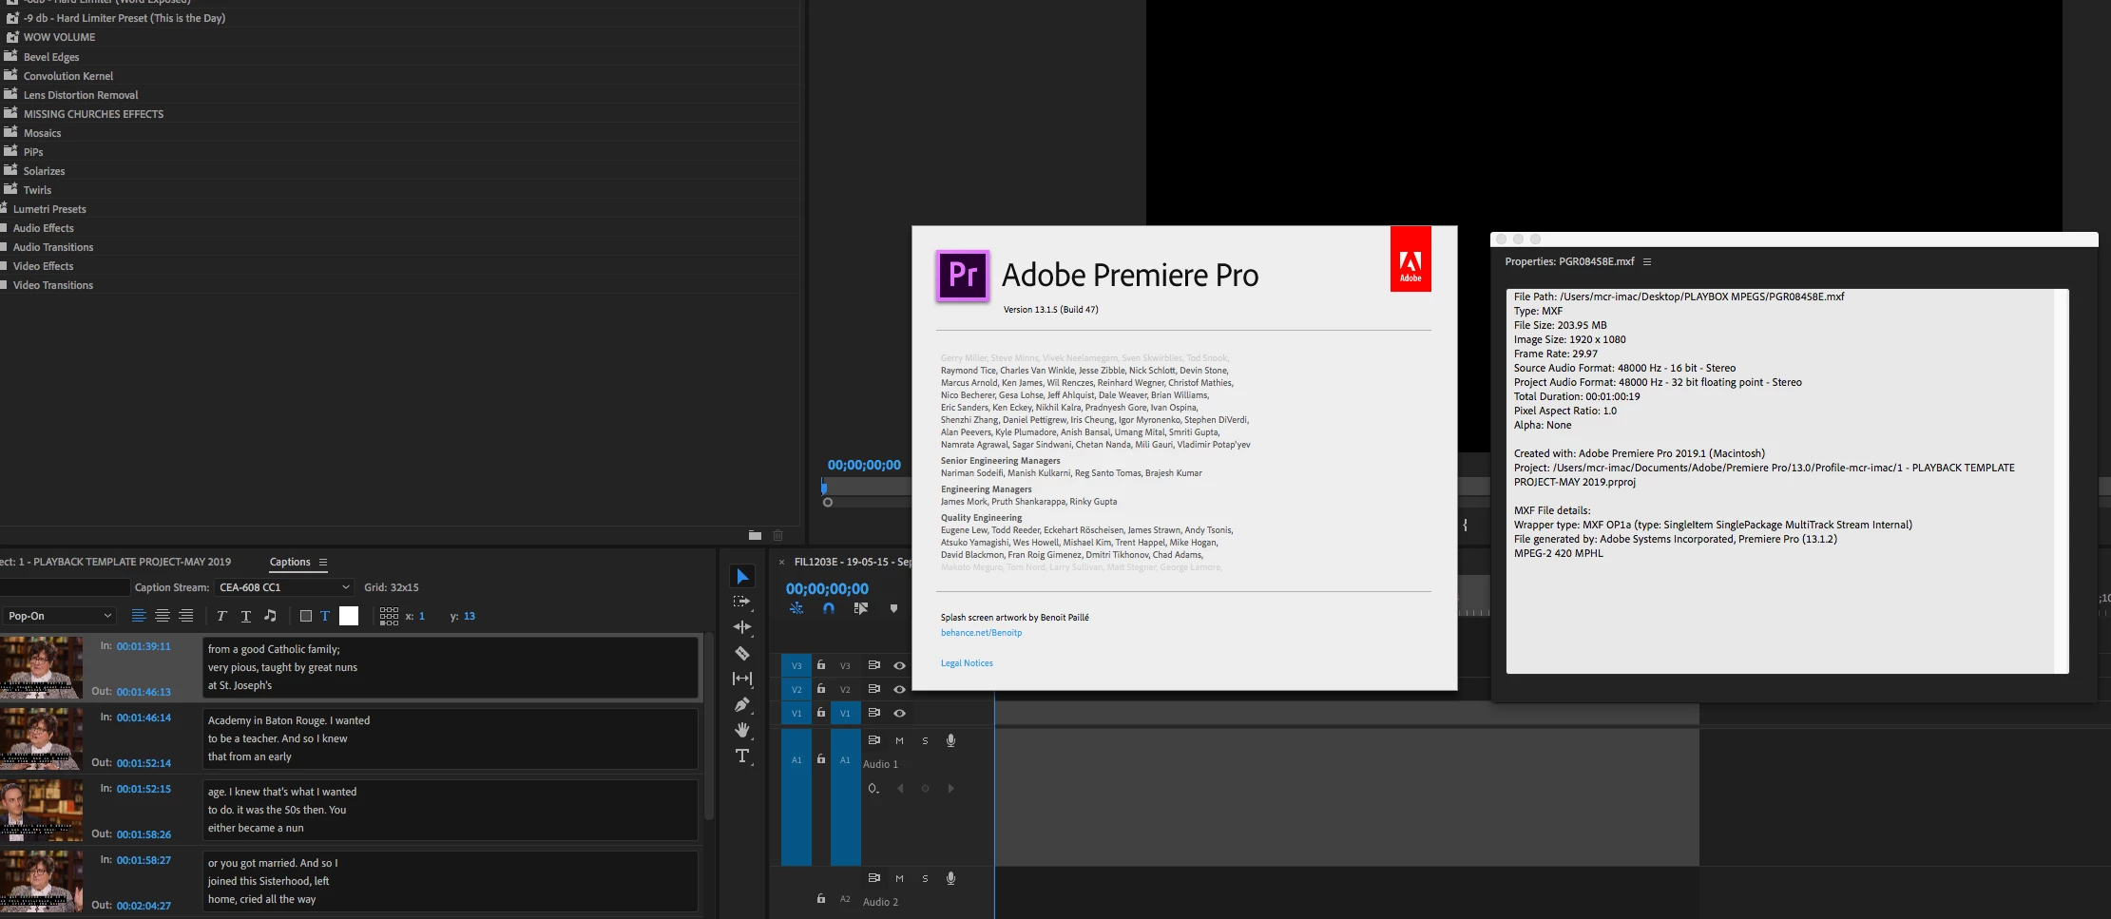Toggle nest sequences button in timeline

(796, 608)
